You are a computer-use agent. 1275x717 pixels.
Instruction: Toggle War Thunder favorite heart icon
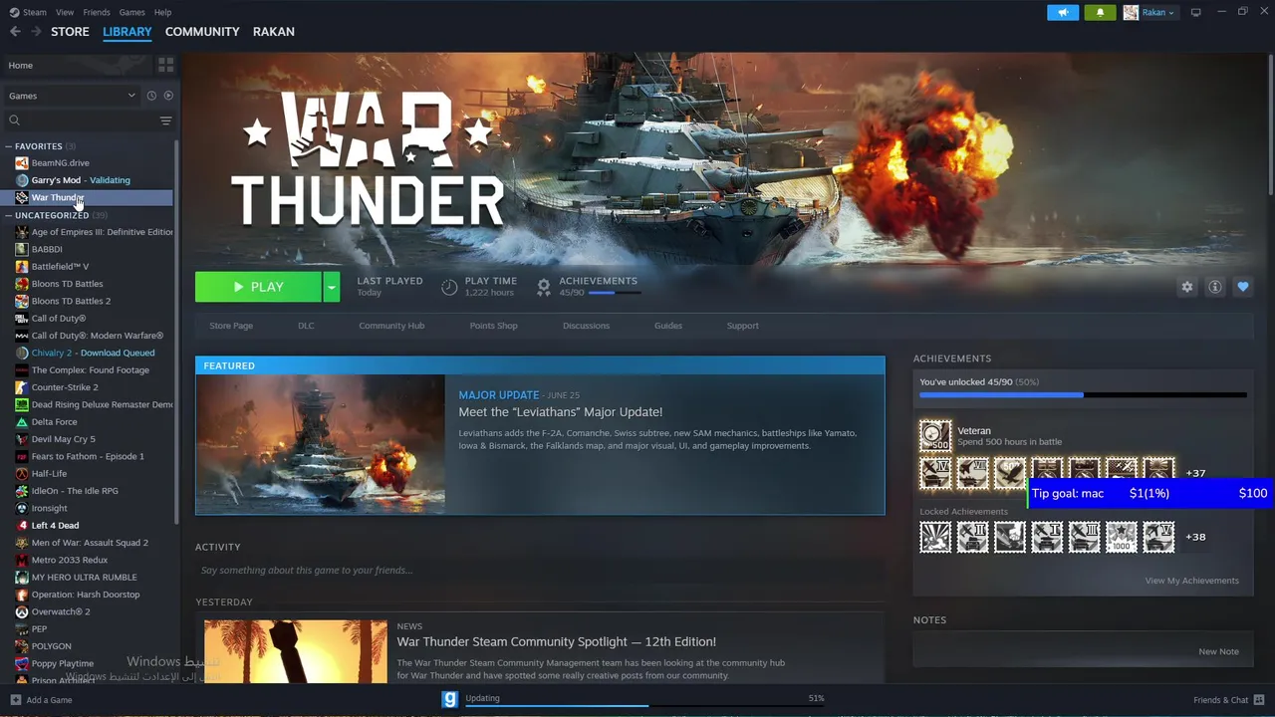pos(1243,287)
